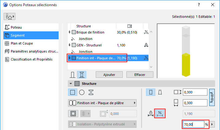This screenshot has width=220, height=130.
Task: Open the Finition int - Plaque de plâtre dropdown
Action: 102,103
